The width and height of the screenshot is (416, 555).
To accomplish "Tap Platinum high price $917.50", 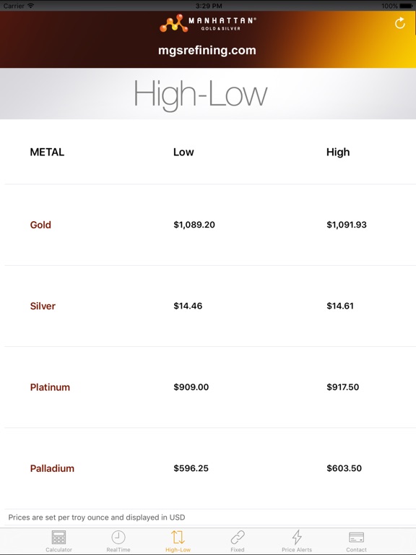I will coord(343,387).
